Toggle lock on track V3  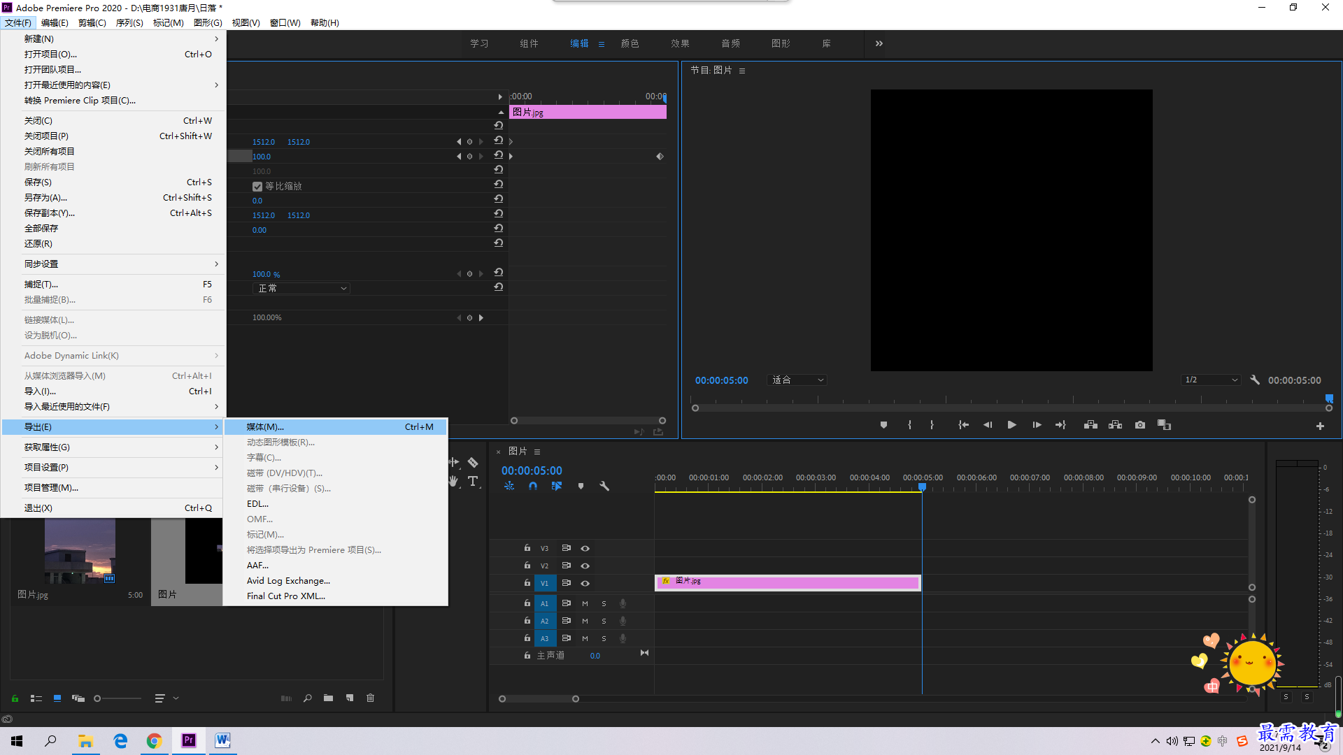527,548
